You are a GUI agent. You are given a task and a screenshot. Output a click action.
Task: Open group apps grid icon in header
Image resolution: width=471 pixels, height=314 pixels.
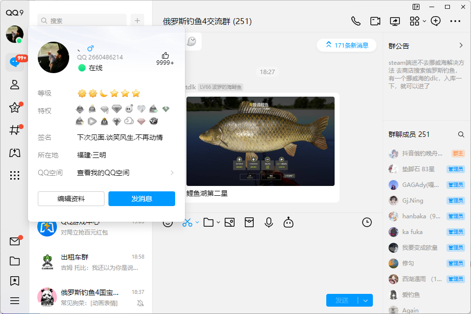click(415, 21)
